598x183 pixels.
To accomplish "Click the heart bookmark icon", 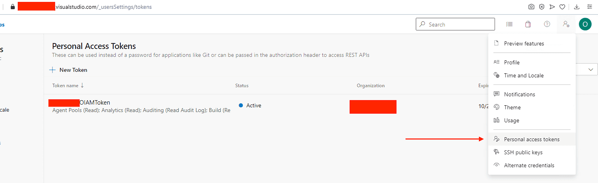I will click(562, 7).
